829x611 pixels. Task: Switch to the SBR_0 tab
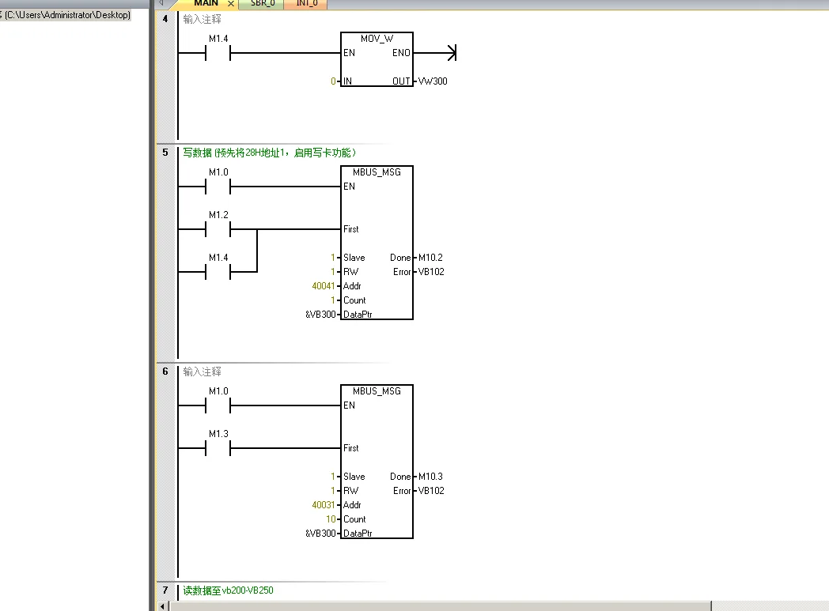coord(263,4)
